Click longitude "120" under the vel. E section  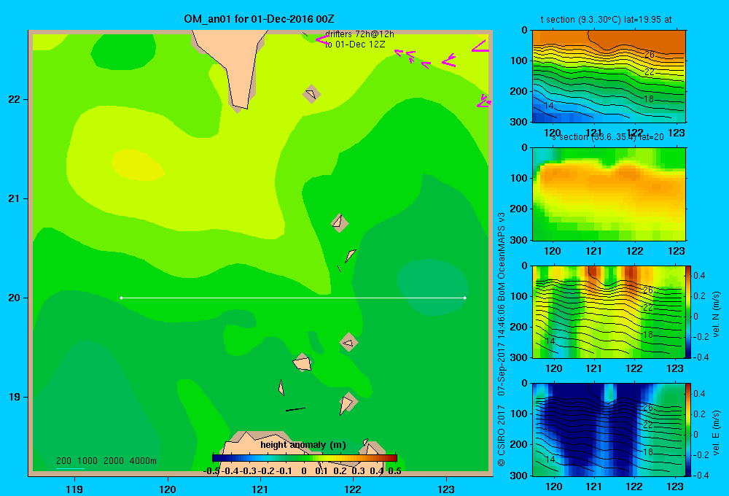click(x=553, y=487)
